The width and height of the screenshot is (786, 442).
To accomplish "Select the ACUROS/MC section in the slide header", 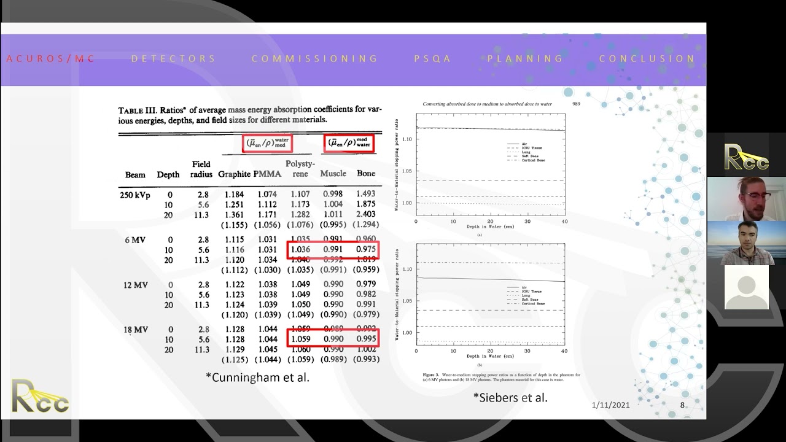I will point(50,59).
